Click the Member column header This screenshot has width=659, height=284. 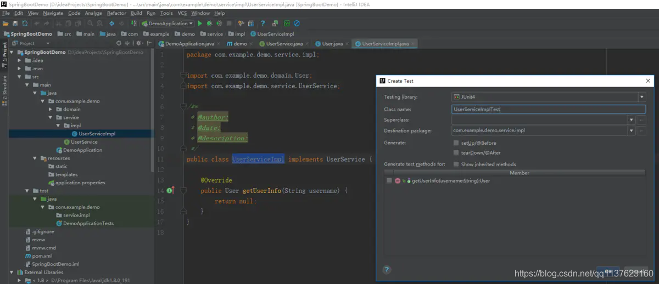tap(519, 173)
